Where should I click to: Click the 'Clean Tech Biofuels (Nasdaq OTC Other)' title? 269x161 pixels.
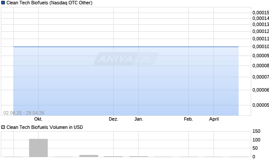pyautogui.click(x=49, y=3)
